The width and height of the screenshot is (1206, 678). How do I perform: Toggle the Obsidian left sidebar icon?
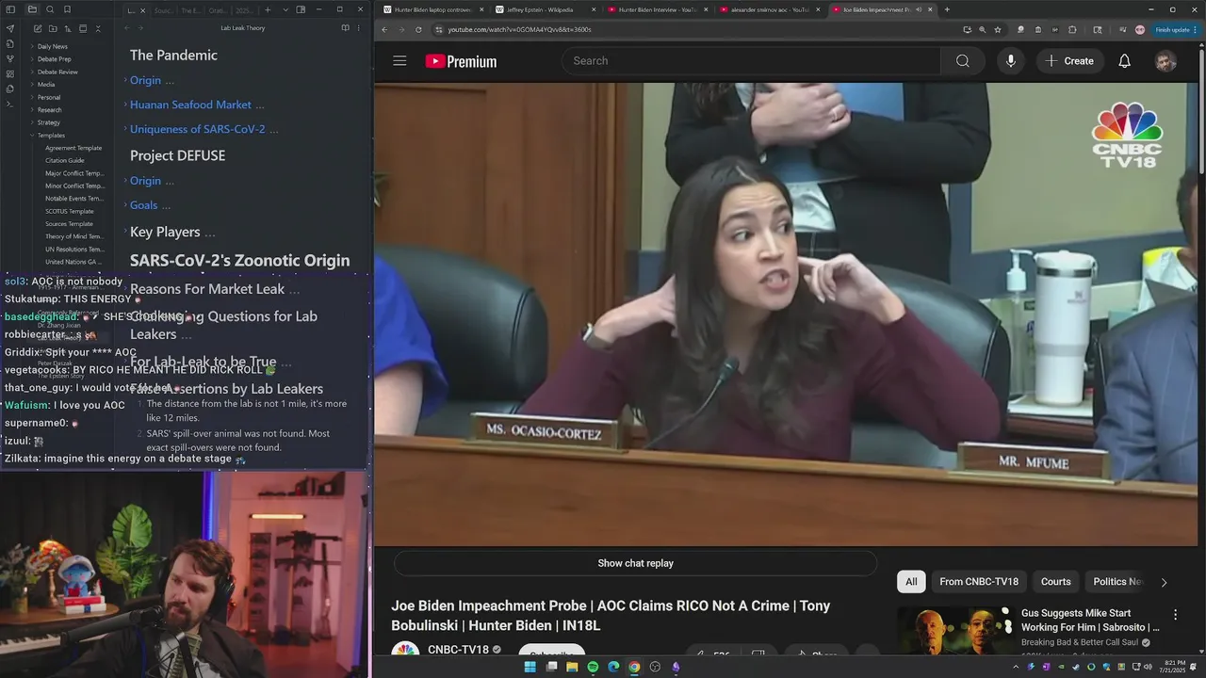coord(10,9)
